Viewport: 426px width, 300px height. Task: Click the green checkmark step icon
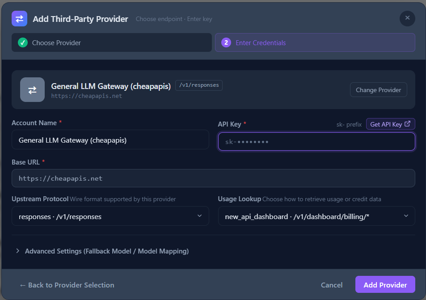pos(23,42)
